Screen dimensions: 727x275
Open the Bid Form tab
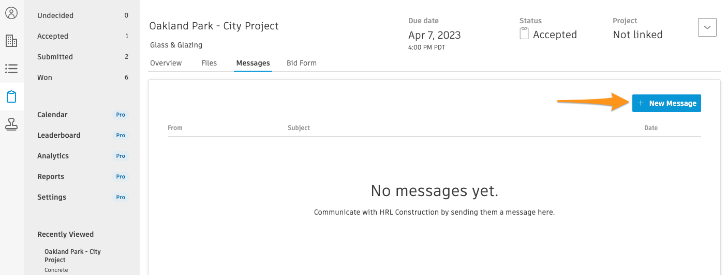pyautogui.click(x=302, y=63)
